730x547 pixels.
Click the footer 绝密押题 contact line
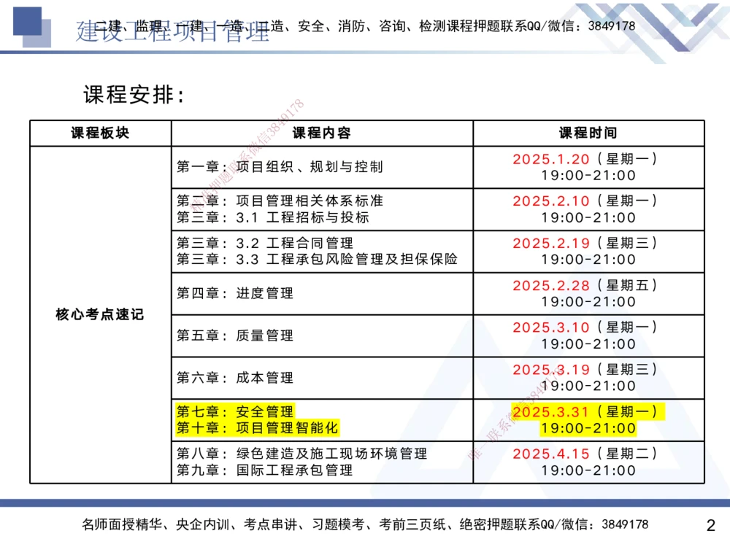(365, 524)
